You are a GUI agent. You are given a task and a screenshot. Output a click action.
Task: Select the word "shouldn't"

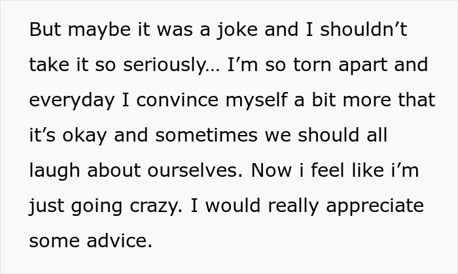point(364,29)
